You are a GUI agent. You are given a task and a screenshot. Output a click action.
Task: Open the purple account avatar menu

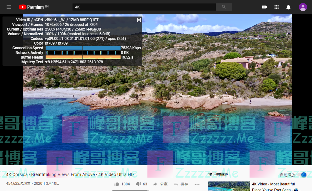[303, 7]
